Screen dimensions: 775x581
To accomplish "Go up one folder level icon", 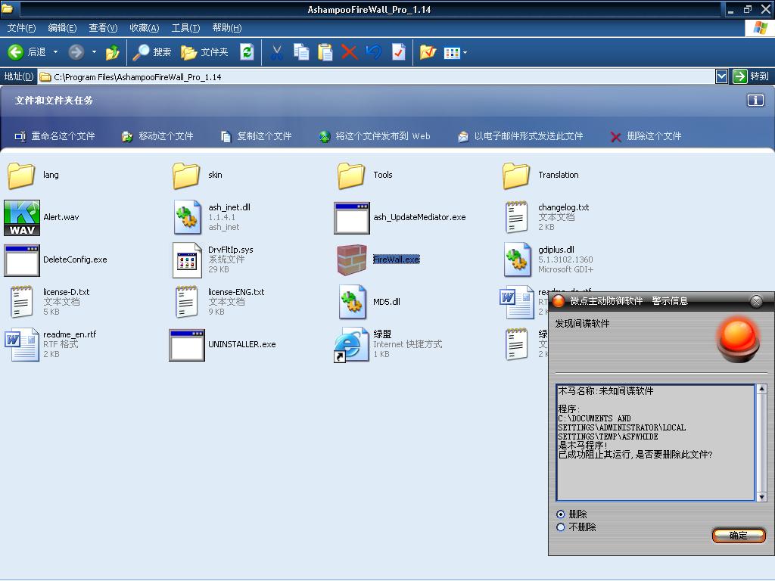I will (112, 52).
